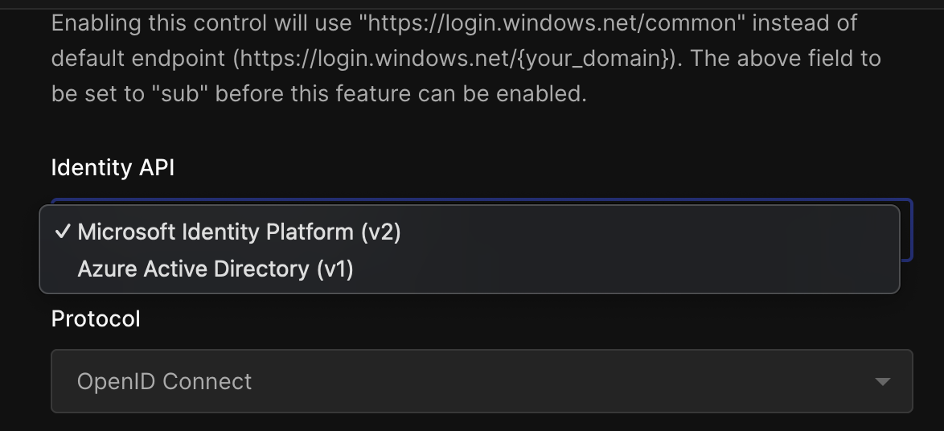This screenshot has height=431, width=944.
Task: Click the "(v2)" suffix in the list
Action: (380, 232)
